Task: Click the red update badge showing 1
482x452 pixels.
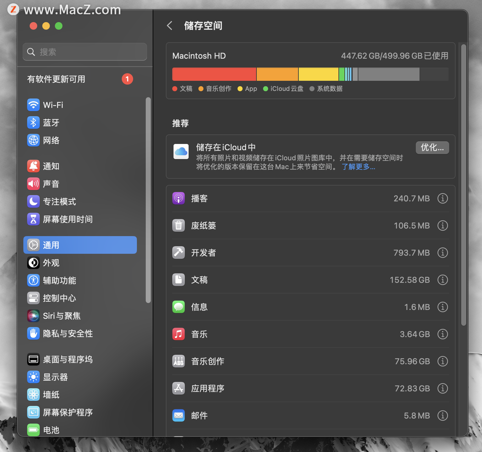Action: click(127, 79)
